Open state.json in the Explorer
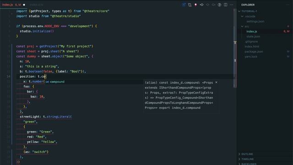293x165 pixels. [x=253, y=37]
